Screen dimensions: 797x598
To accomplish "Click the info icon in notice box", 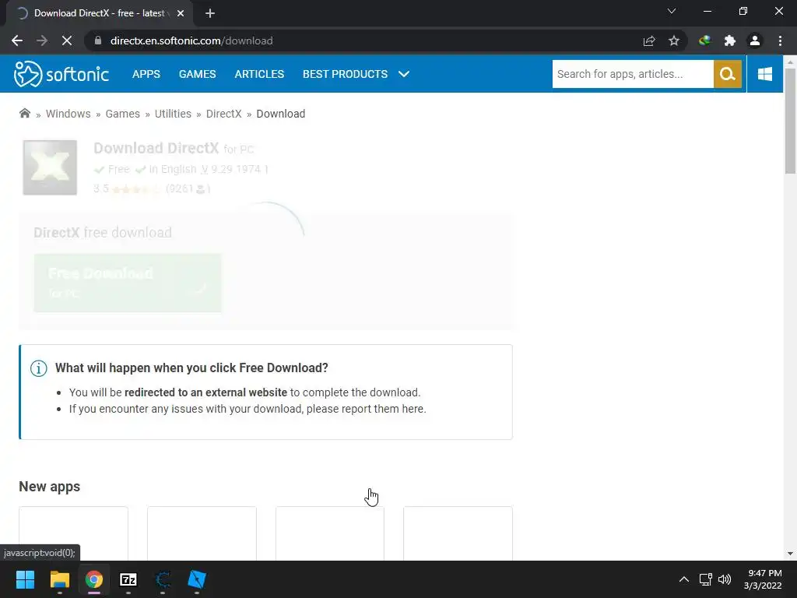I will coord(39,368).
